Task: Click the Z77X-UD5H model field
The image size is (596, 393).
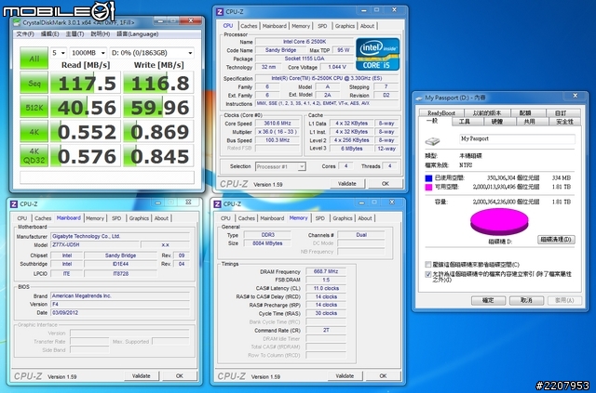Action: click(x=95, y=244)
